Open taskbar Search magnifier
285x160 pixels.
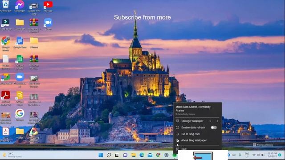(x=109, y=155)
